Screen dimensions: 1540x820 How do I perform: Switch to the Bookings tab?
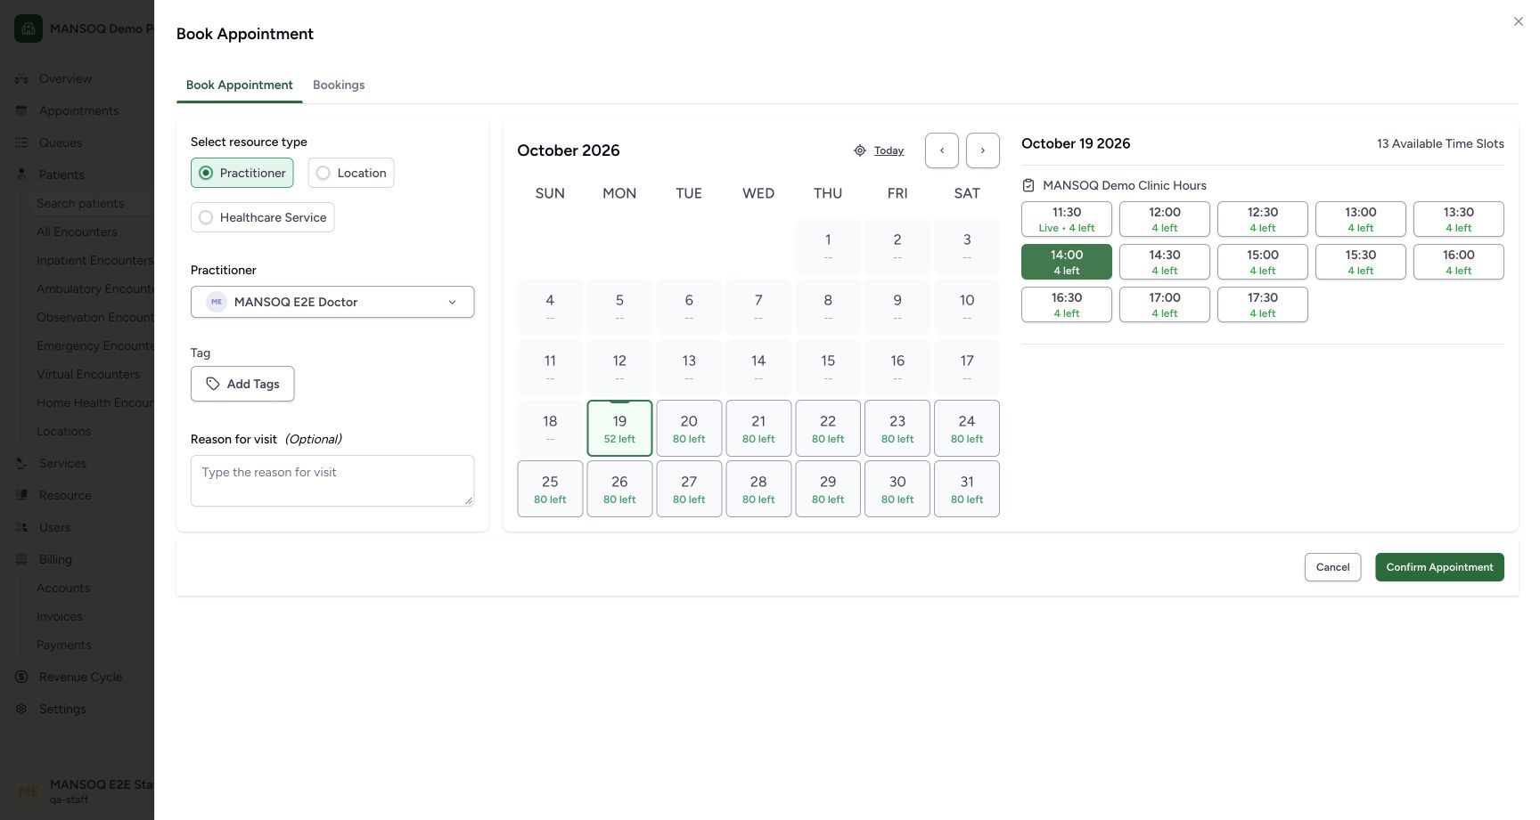[x=339, y=85]
